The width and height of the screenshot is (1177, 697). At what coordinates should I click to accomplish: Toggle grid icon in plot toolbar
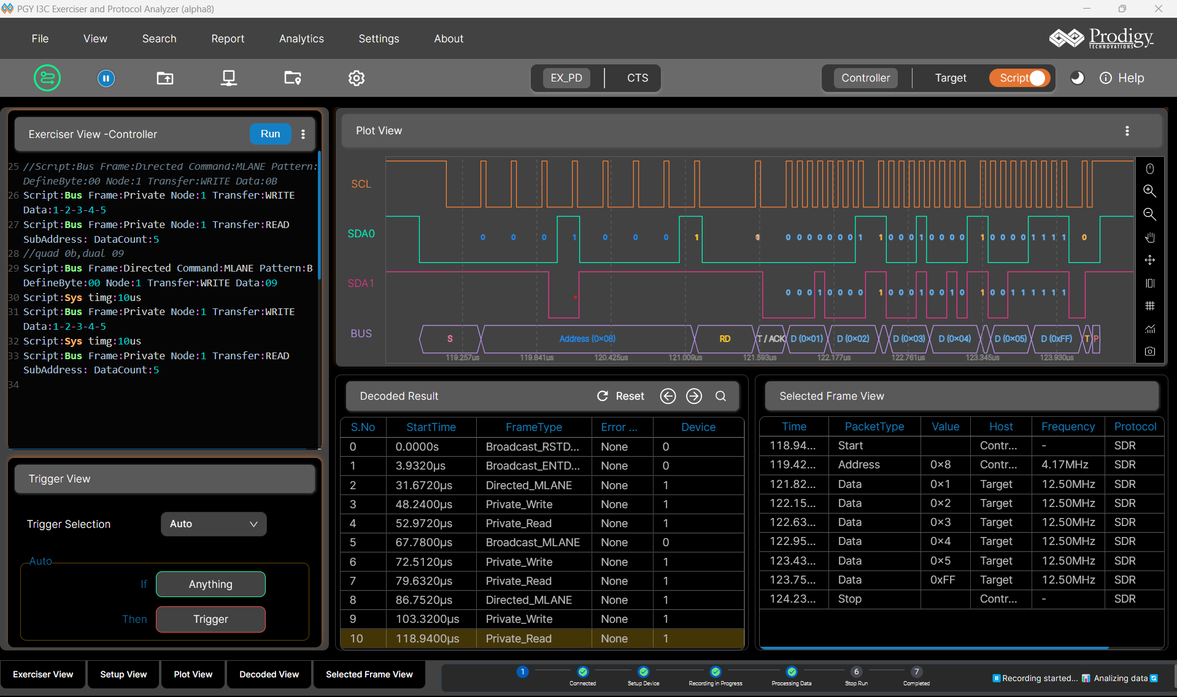[x=1149, y=306]
